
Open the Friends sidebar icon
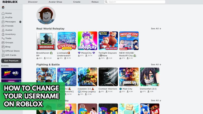(x=3, y=26)
